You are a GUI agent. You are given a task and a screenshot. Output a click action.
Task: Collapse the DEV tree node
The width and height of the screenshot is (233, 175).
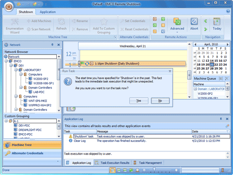(11, 65)
